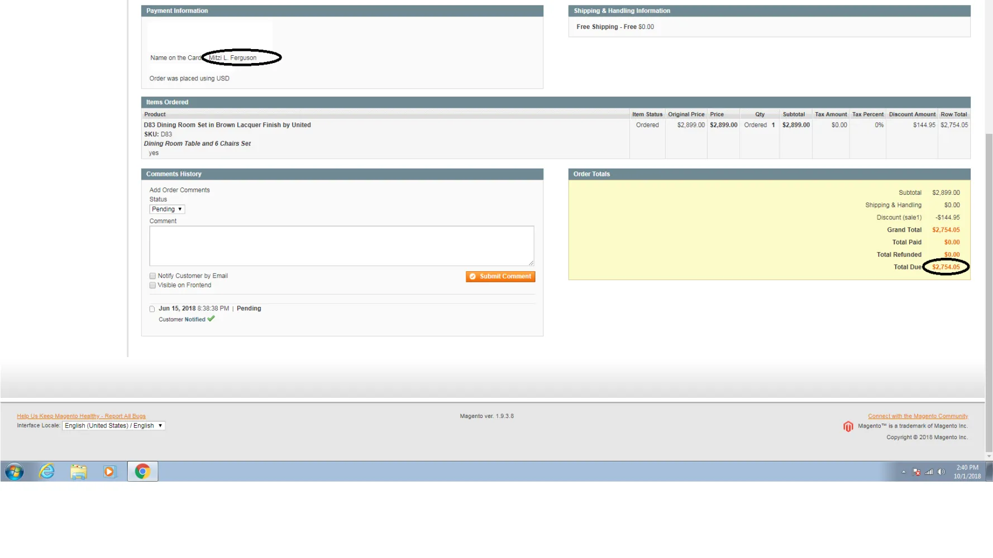Click the Submit Comment button

500,276
